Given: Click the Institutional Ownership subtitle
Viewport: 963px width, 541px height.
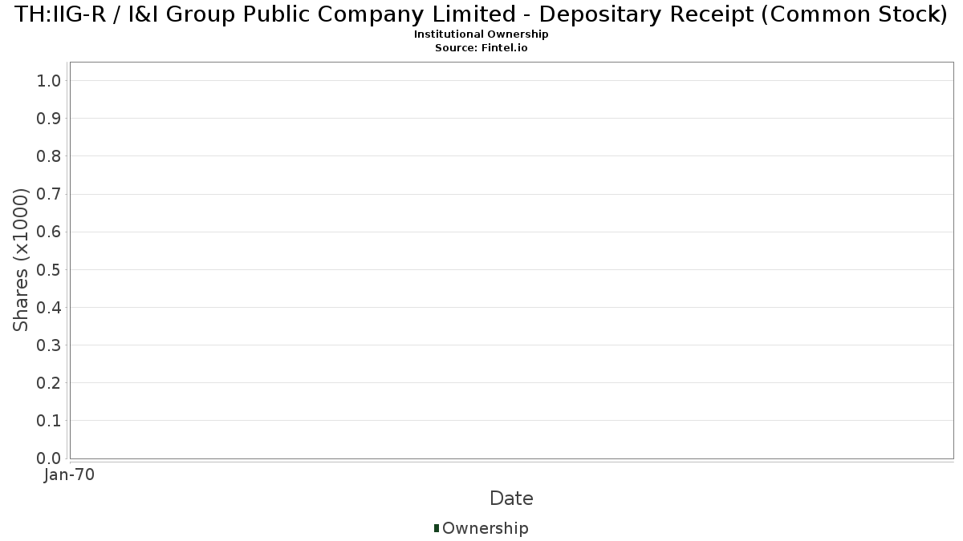Looking at the screenshot, I should 481,34.
